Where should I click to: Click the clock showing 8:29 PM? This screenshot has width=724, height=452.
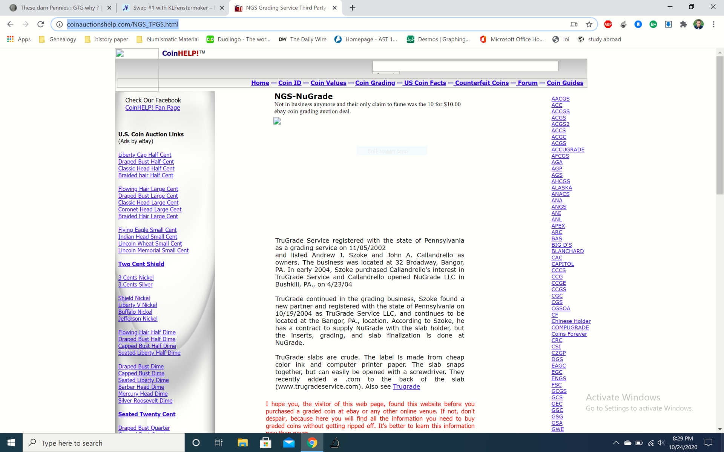[683, 438]
